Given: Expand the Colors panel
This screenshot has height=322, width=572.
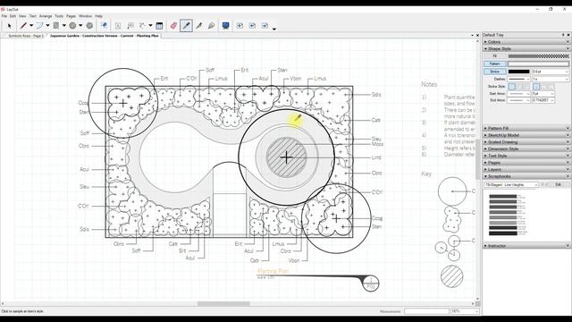Looking at the screenshot, I should [526, 42].
